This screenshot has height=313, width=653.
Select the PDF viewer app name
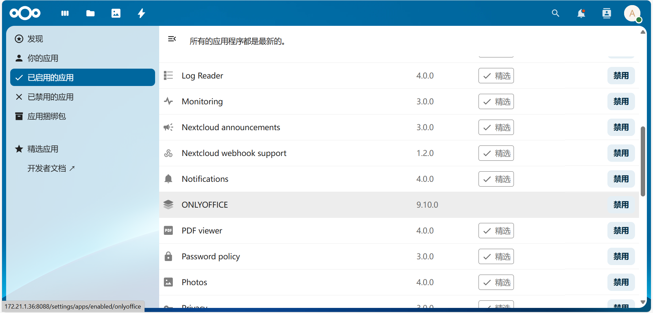point(202,230)
